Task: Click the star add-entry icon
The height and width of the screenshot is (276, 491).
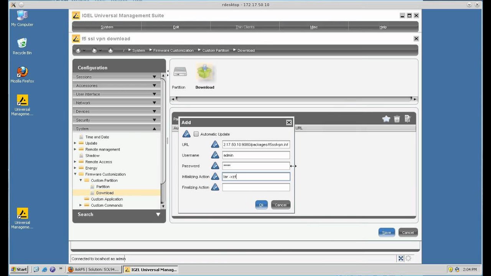Action: (386, 119)
